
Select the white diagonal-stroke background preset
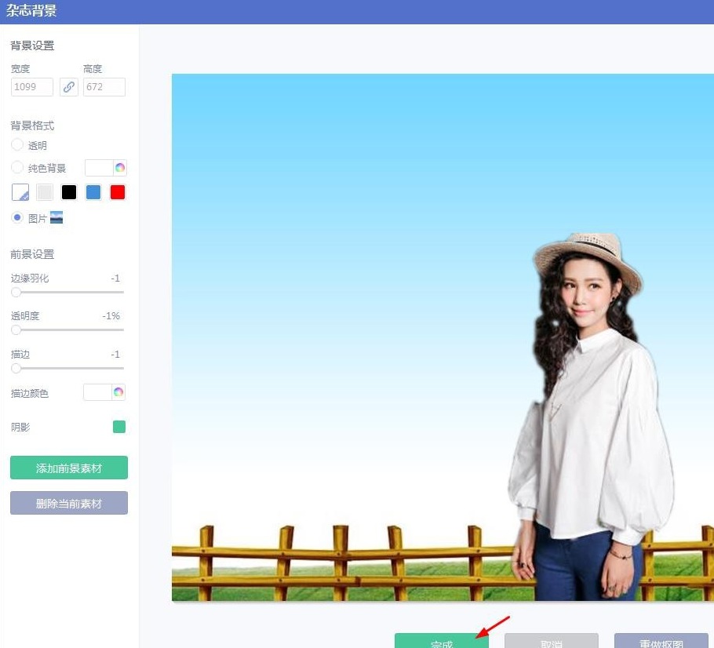(x=20, y=192)
